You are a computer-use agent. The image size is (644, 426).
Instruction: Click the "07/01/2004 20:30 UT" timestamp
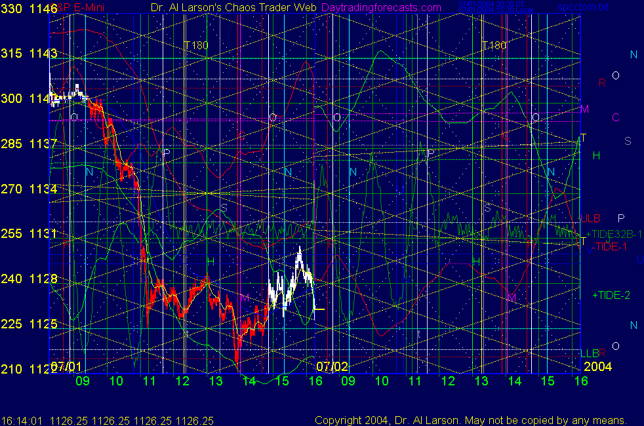pyautogui.click(x=491, y=4)
